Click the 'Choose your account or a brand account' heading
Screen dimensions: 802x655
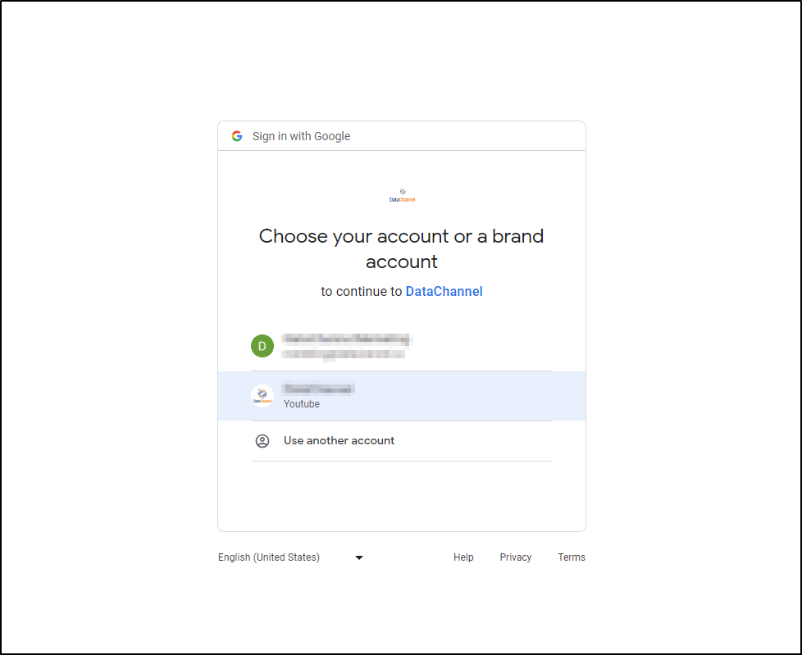(402, 248)
